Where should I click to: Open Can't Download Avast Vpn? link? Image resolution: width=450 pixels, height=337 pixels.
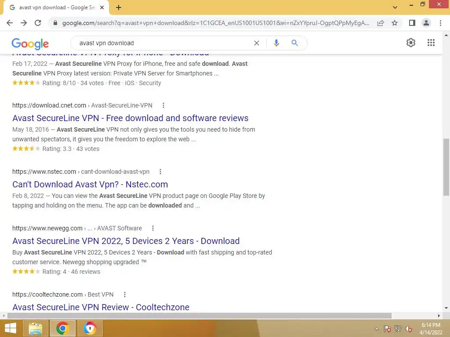click(90, 184)
